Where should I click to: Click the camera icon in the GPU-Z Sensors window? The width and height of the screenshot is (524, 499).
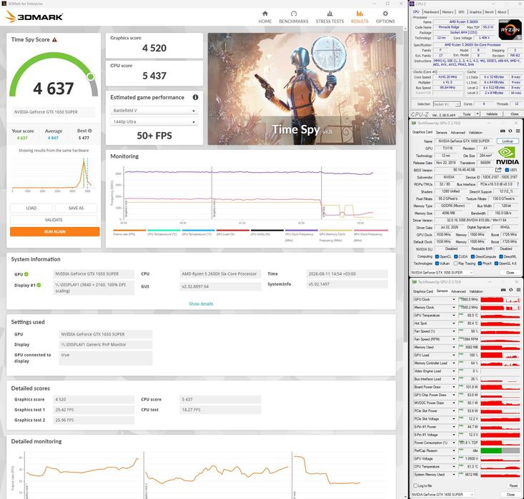[x=503, y=290]
